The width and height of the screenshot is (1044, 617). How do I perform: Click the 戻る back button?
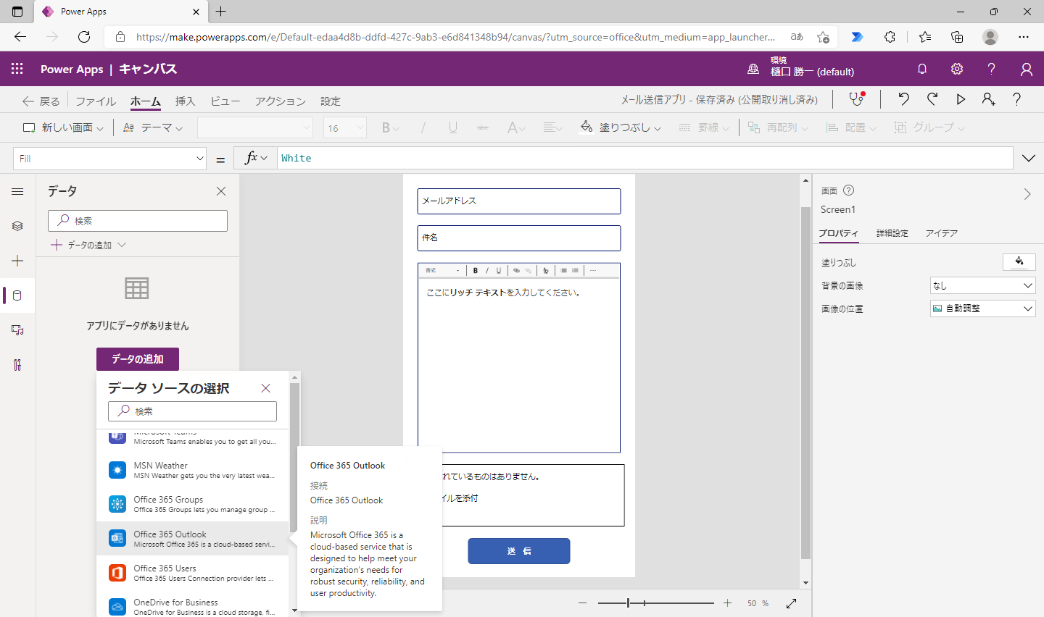pos(41,101)
